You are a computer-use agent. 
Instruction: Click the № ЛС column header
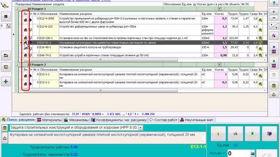coord(247,4)
